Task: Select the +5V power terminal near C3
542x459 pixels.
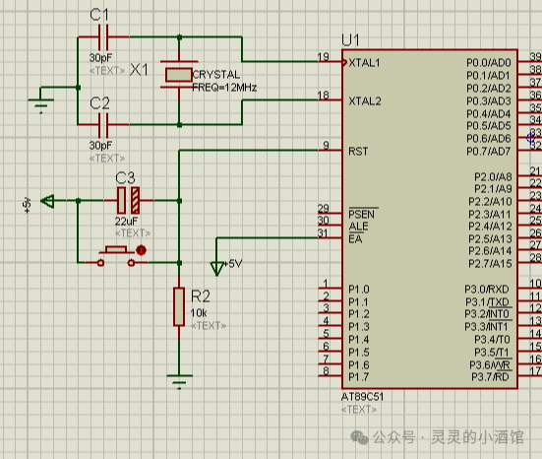Action: coord(47,201)
